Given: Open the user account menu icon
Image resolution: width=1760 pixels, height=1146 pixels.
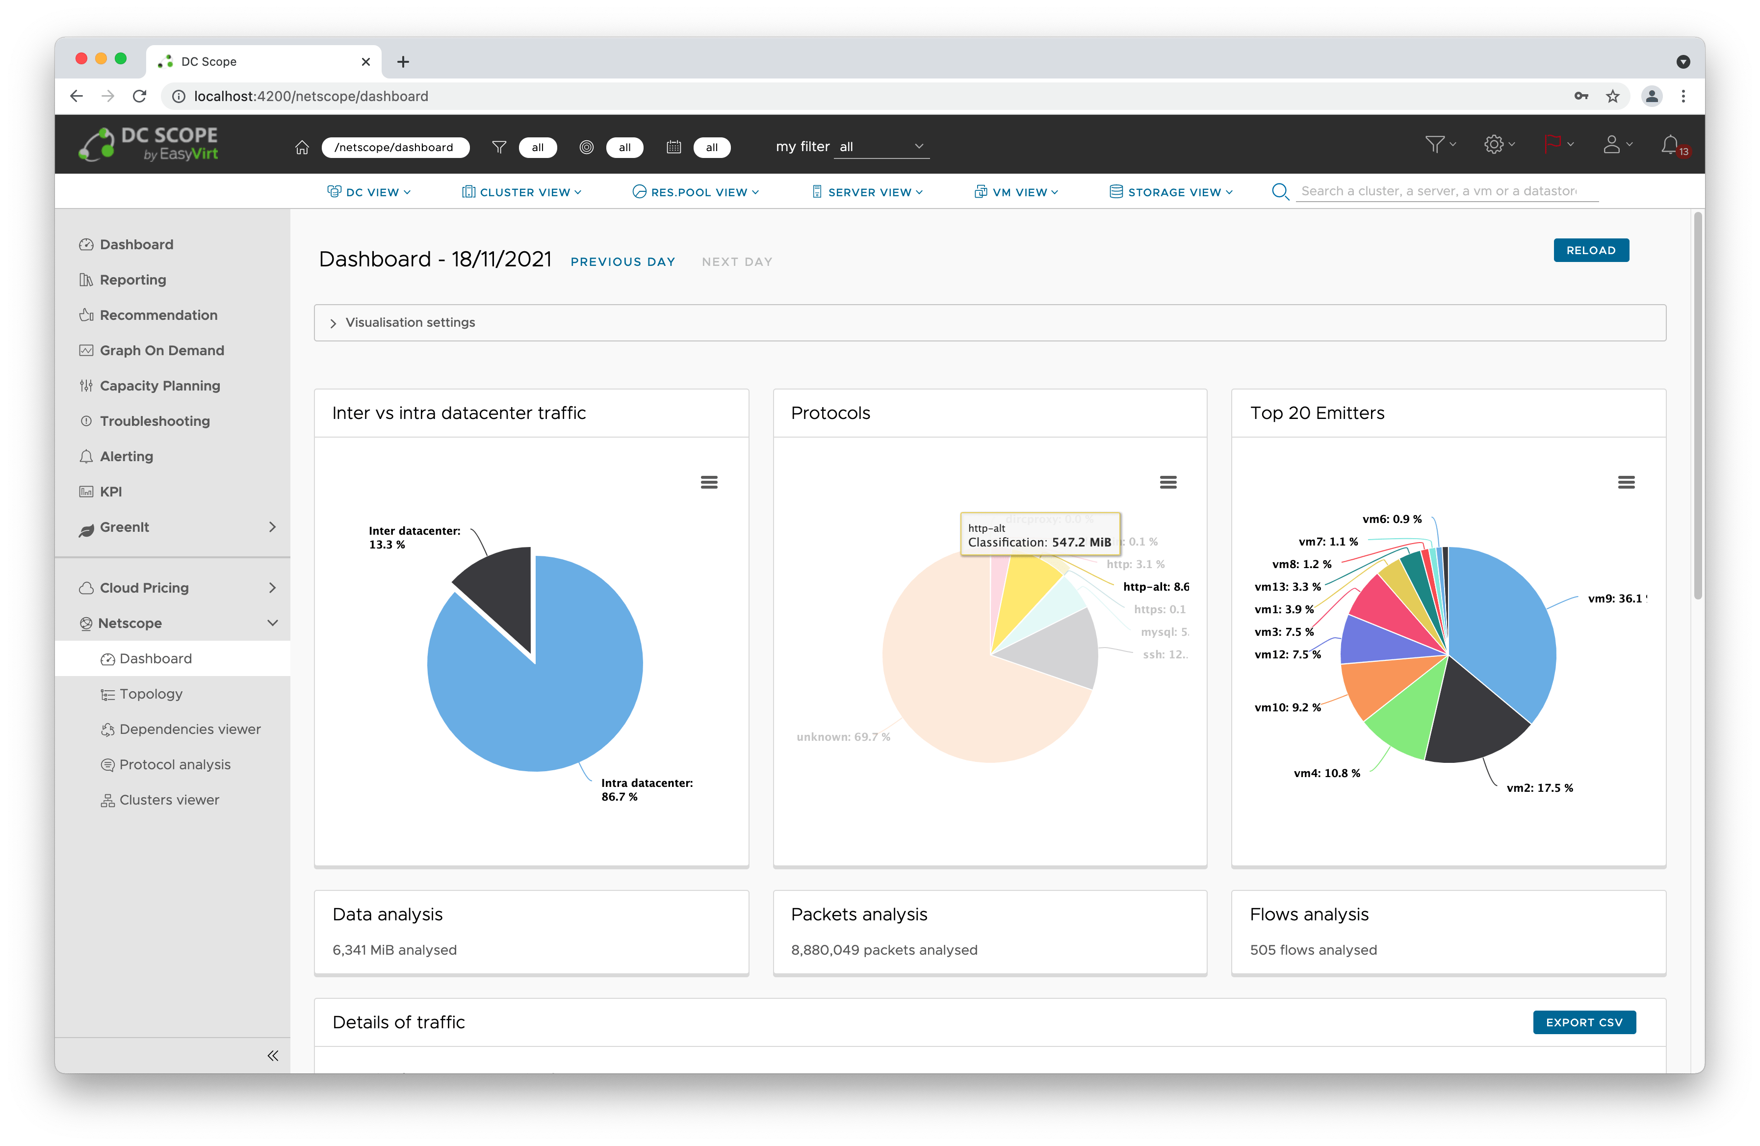Looking at the screenshot, I should point(1617,144).
